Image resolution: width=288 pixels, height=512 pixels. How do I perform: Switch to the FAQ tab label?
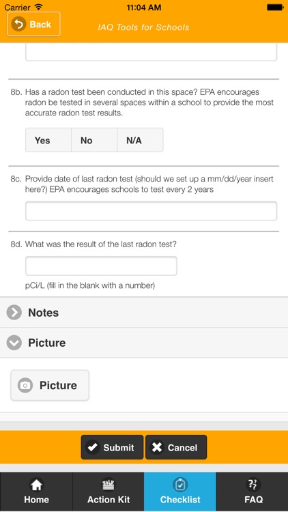tap(253, 500)
